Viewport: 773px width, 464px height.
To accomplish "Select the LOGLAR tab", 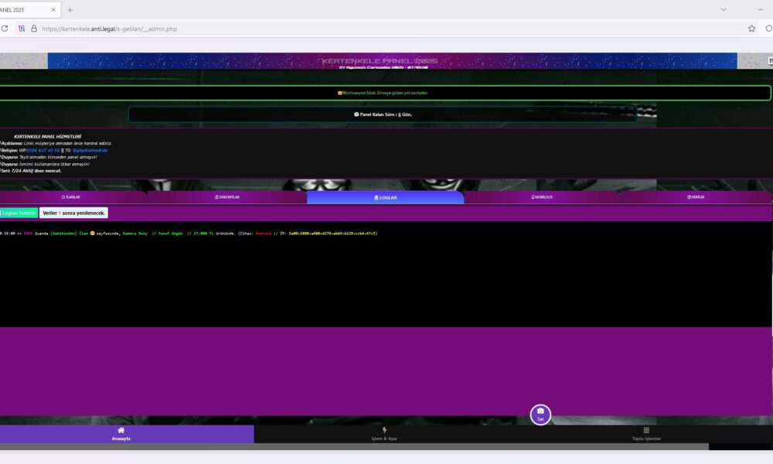I will click(x=385, y=198).
